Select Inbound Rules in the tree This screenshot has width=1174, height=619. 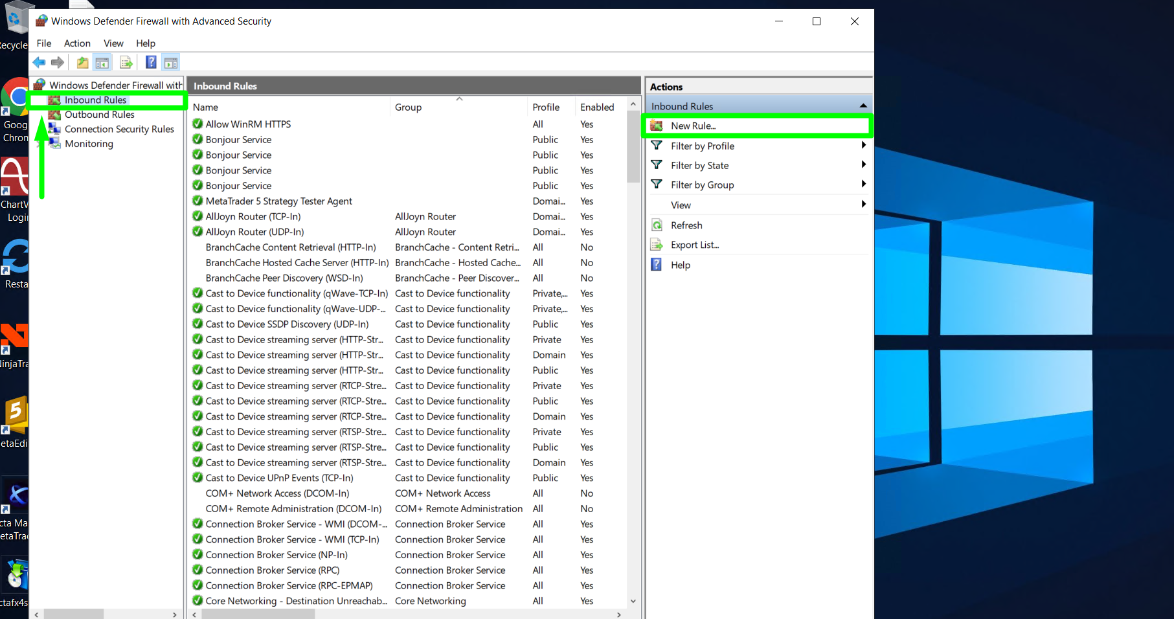(x=95, y=100)
